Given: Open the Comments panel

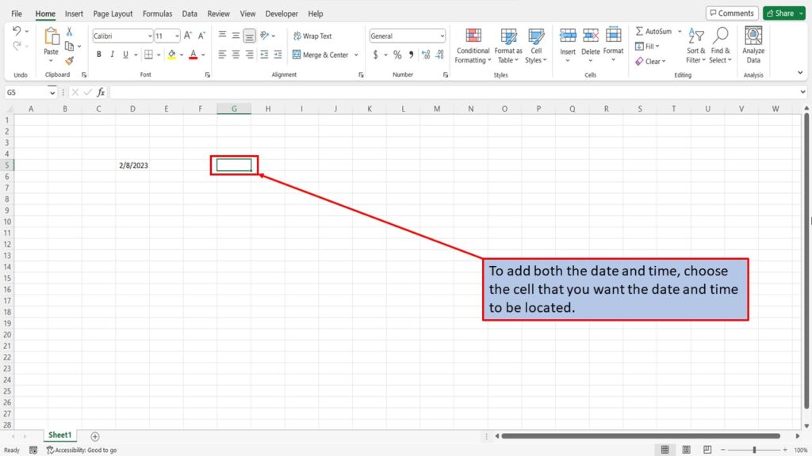Looking at the screenshot, I should pyautogui.click(x=731, y=13).
